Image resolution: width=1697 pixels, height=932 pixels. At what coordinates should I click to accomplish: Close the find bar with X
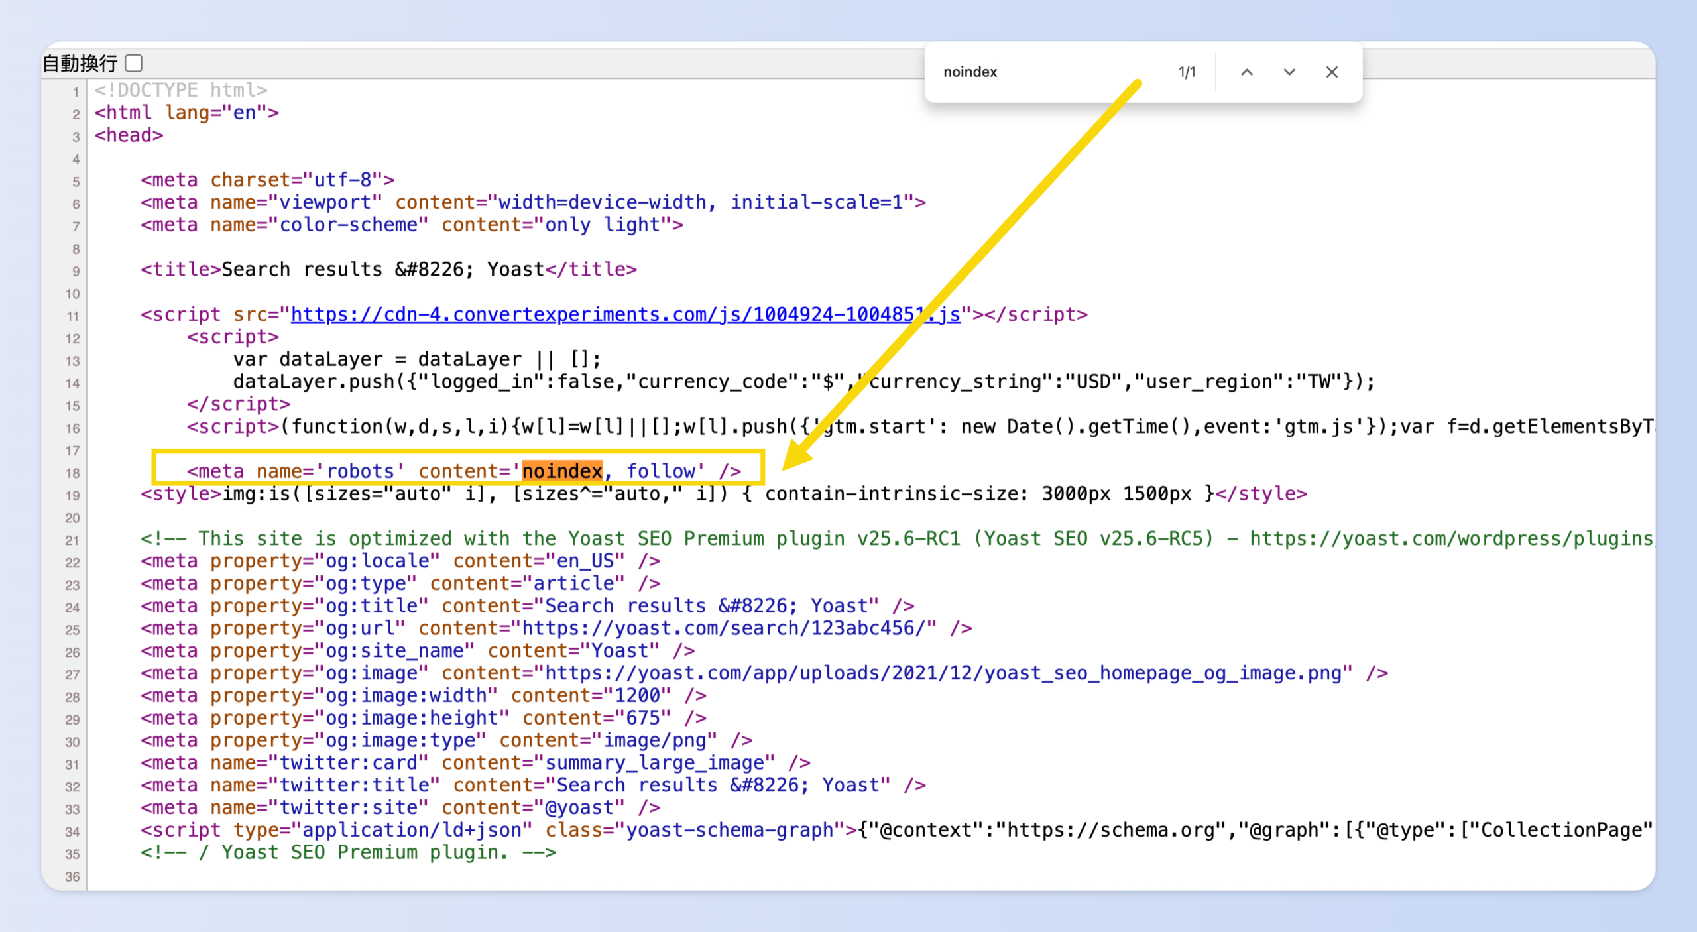[1332, 72]
